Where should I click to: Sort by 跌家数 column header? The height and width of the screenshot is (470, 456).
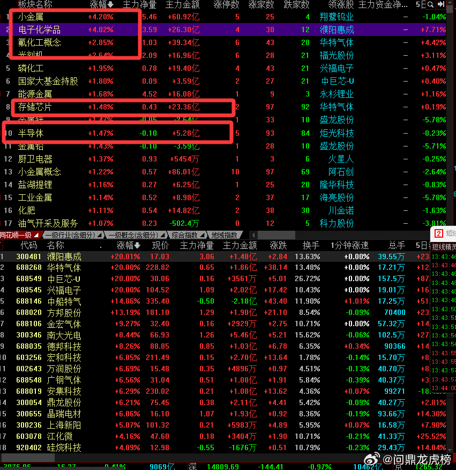[296, 4]
